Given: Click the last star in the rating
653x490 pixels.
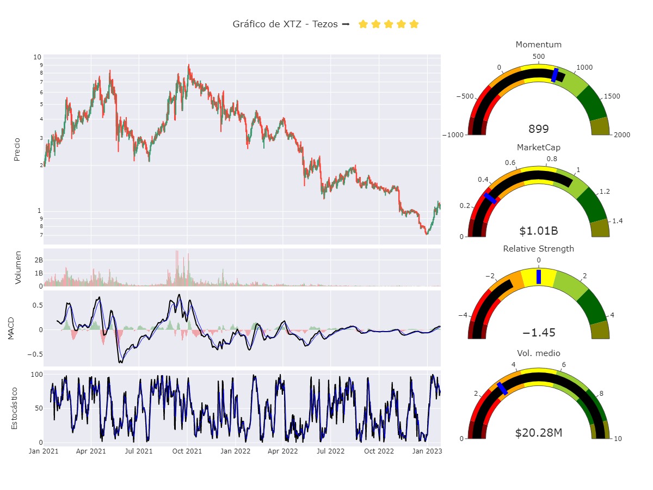Looking at the screenshot, I should [414, 24].
